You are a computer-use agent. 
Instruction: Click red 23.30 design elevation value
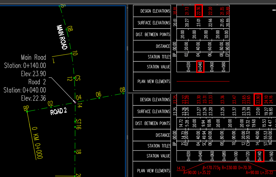[x=199, y=100]
